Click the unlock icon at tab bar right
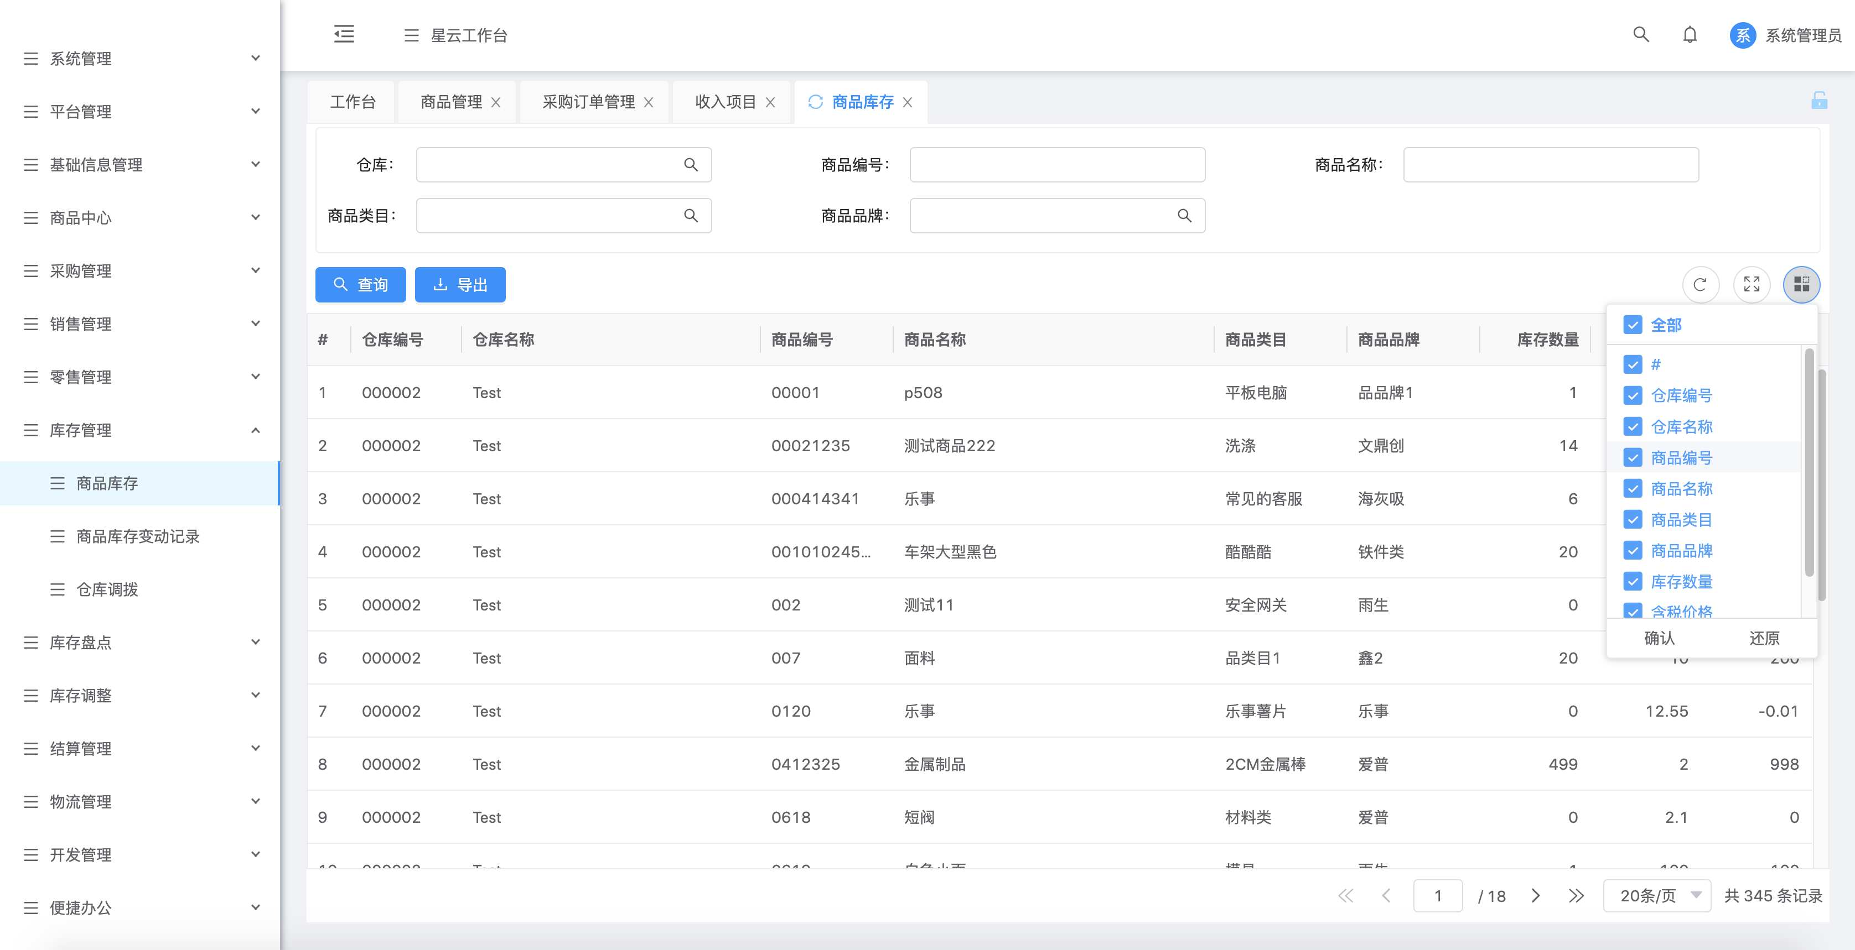1855x950 pixels. point(1819,101)
